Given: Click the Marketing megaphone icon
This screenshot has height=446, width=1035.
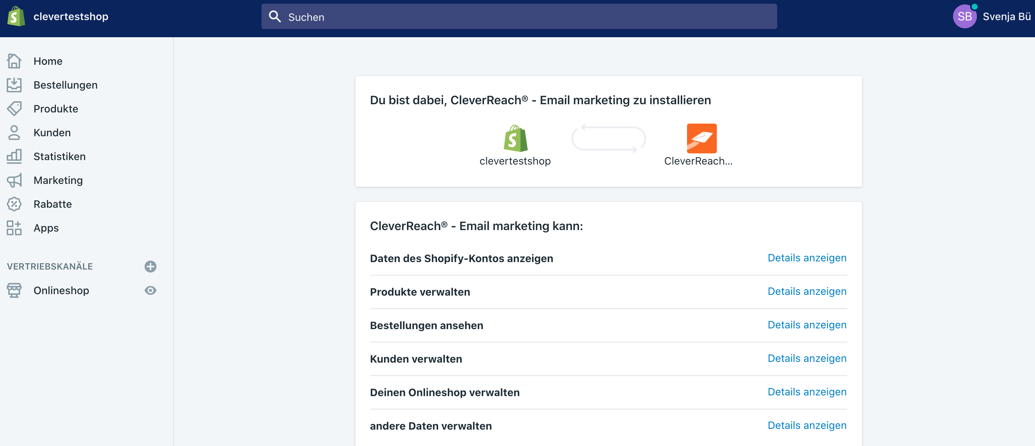Looking at the screenshot, I should [14, 180].
